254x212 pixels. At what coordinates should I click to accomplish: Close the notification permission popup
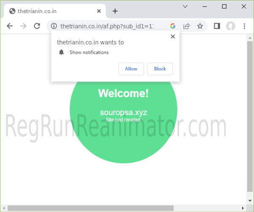[x=172, y=36]
